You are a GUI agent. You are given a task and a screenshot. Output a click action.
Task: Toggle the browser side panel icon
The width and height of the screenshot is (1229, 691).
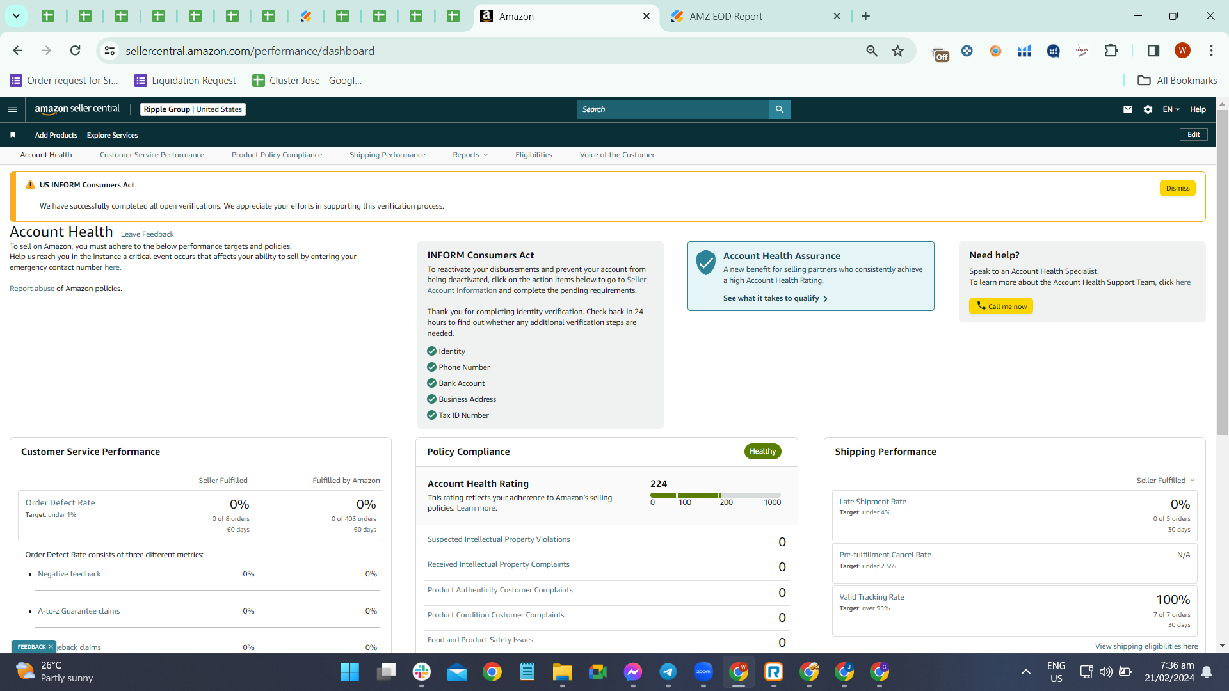pyautogui.click(x=1153, y=51)
